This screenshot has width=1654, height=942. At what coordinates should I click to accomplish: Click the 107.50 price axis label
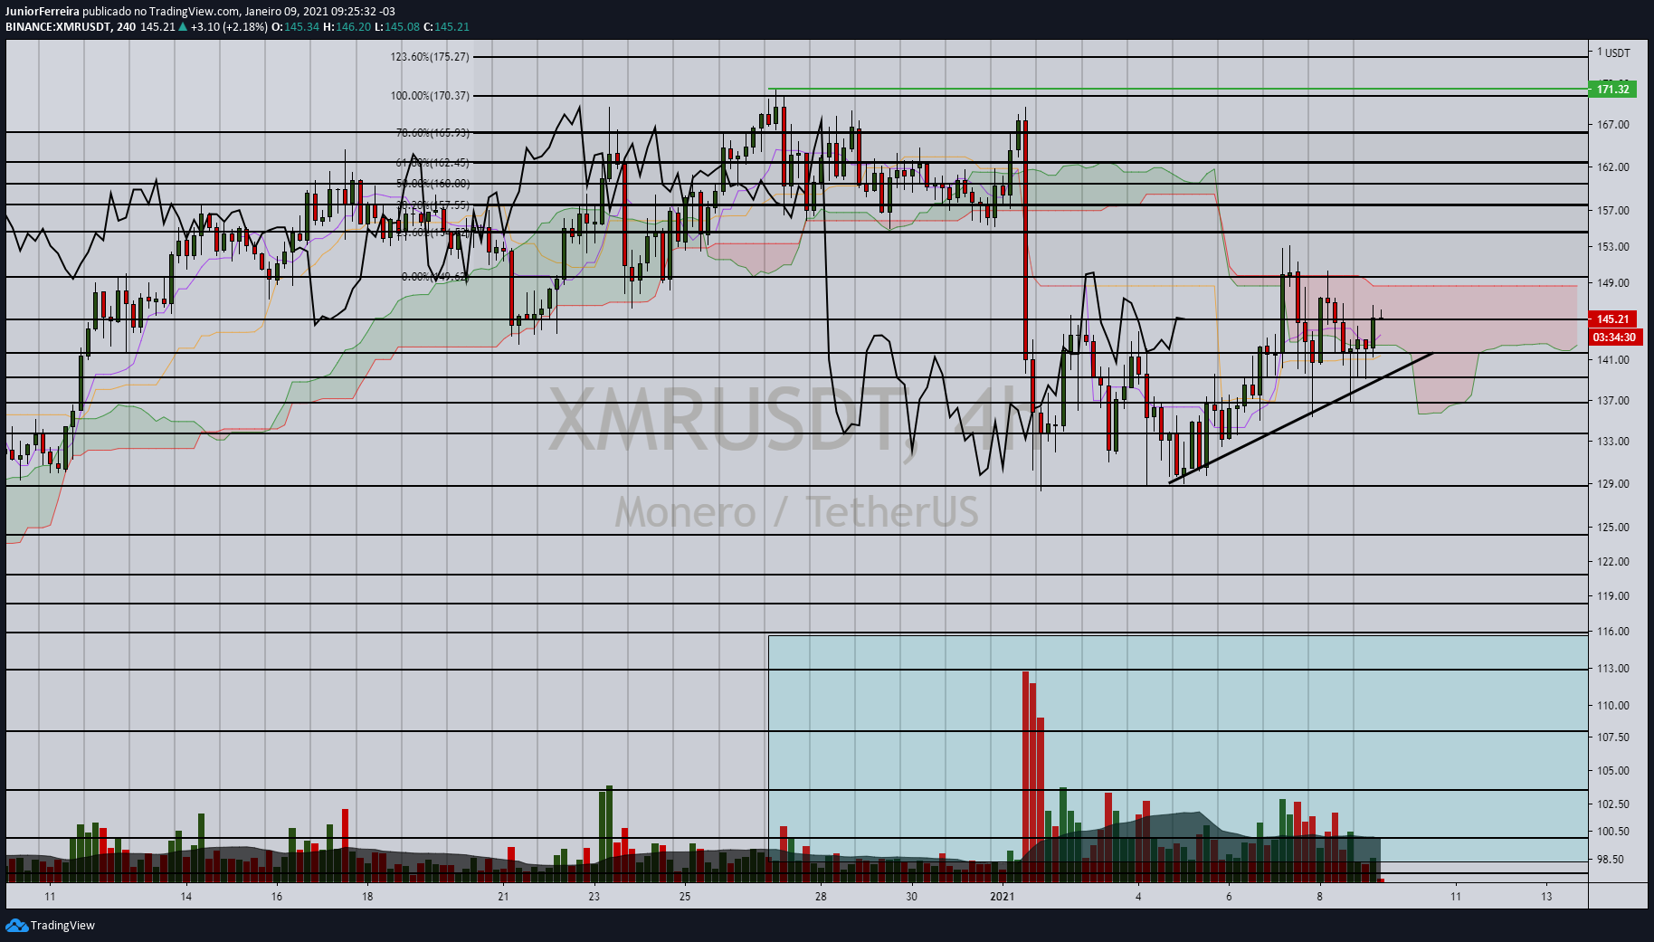pos(1613,737)
